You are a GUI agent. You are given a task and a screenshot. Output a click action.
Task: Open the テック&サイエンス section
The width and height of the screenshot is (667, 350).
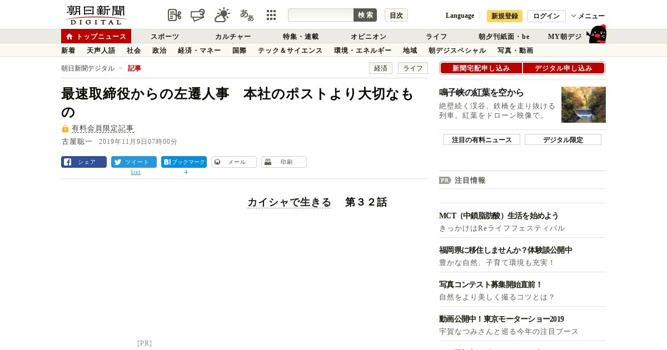coord(290,51)
